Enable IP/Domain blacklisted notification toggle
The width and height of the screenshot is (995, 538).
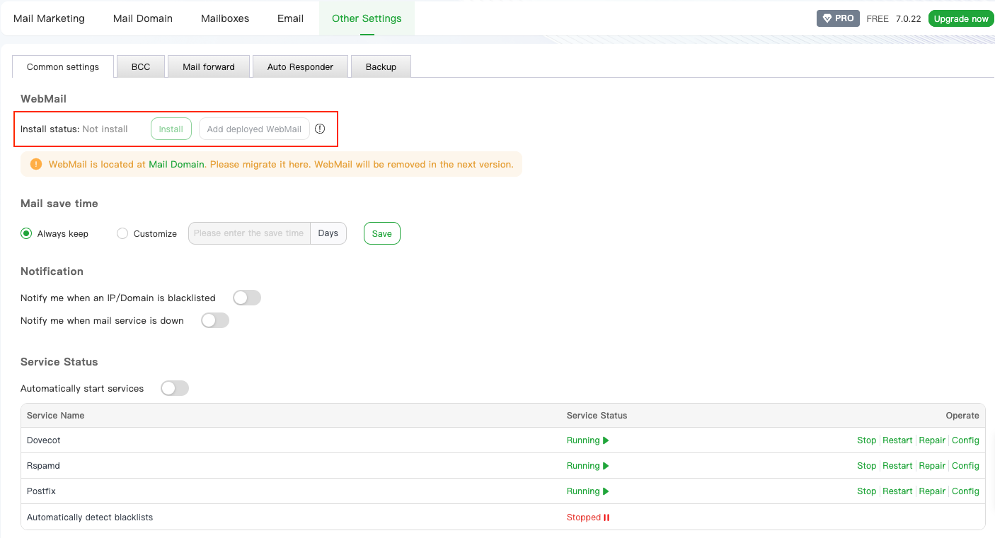click(x=247, y=298)
